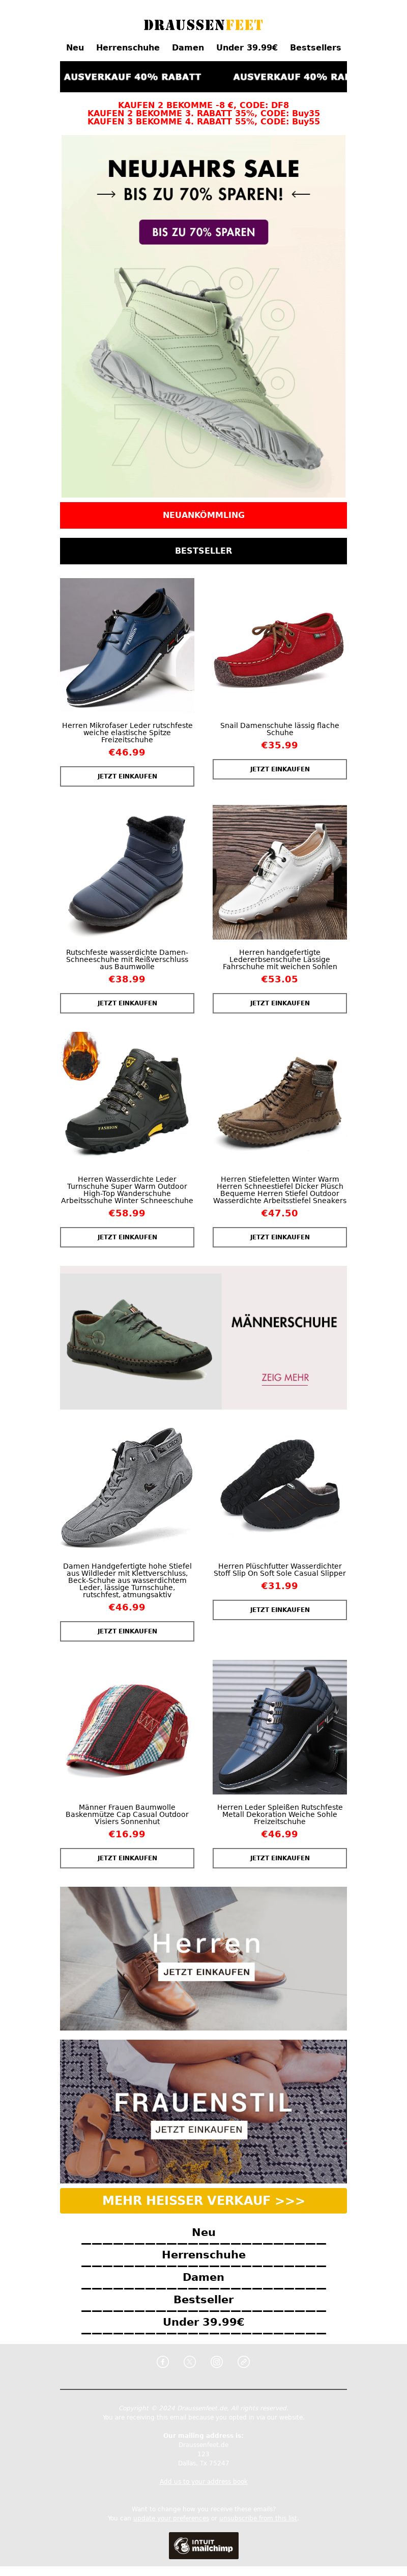Click JETZT EINKAUFEN under the €35.99 Snail shoe

click(x=279, y=769)
